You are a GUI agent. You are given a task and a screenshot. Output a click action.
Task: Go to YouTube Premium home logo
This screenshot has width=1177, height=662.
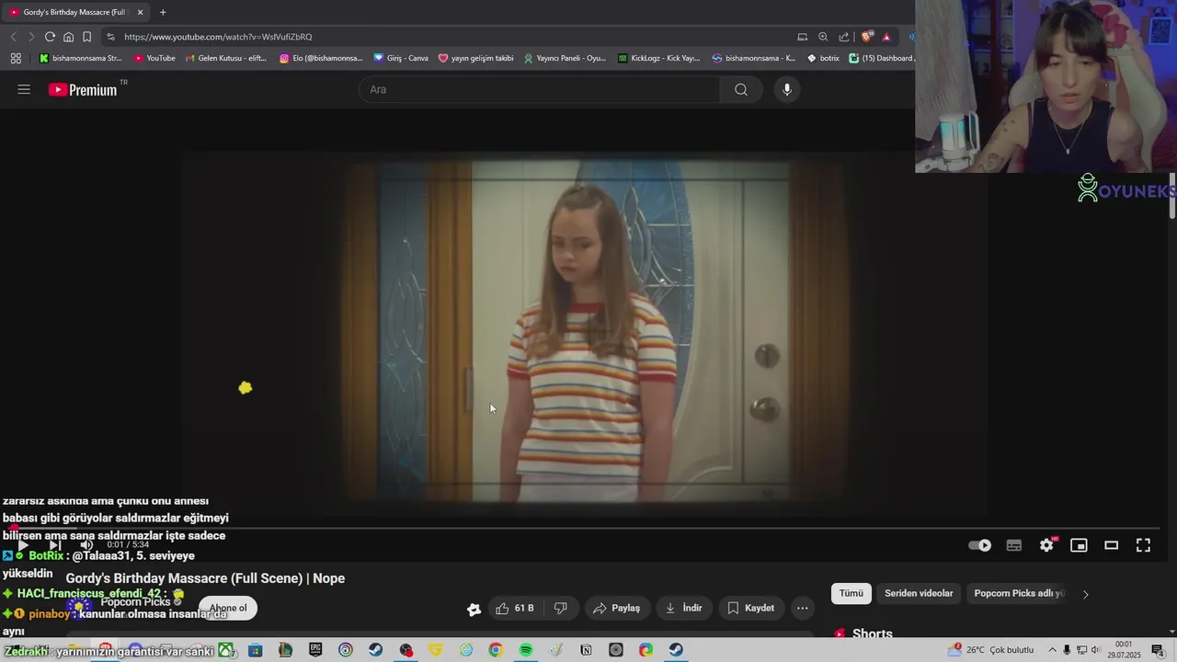[x=83, y=89]
